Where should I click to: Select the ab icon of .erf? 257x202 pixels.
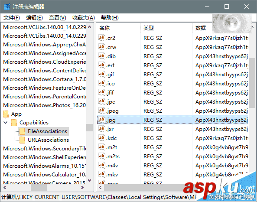pyautogui.click(x=102, y=65)
